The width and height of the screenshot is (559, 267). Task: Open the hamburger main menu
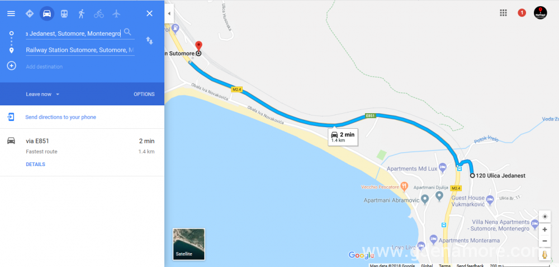pyautogui.click(x=11, y=13)
